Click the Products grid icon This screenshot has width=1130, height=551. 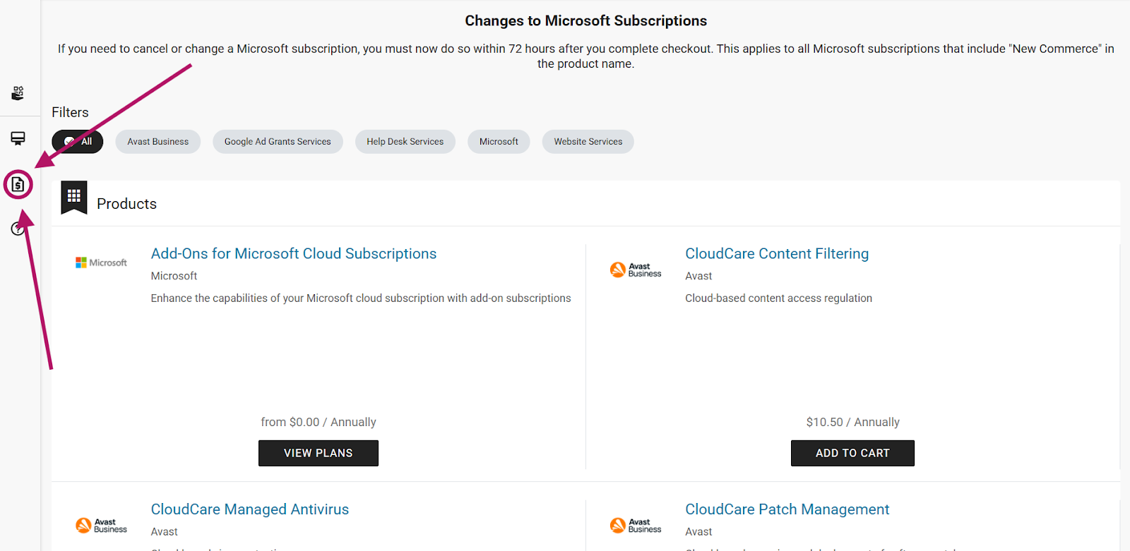coord(74,197)
